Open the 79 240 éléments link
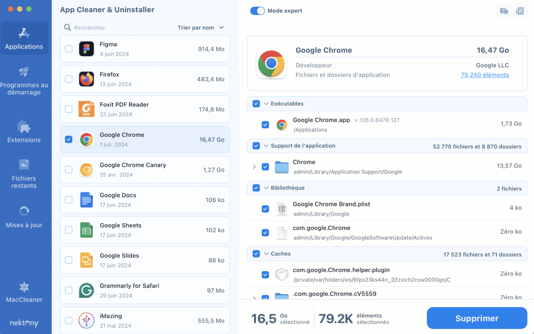 click(485, 75)
